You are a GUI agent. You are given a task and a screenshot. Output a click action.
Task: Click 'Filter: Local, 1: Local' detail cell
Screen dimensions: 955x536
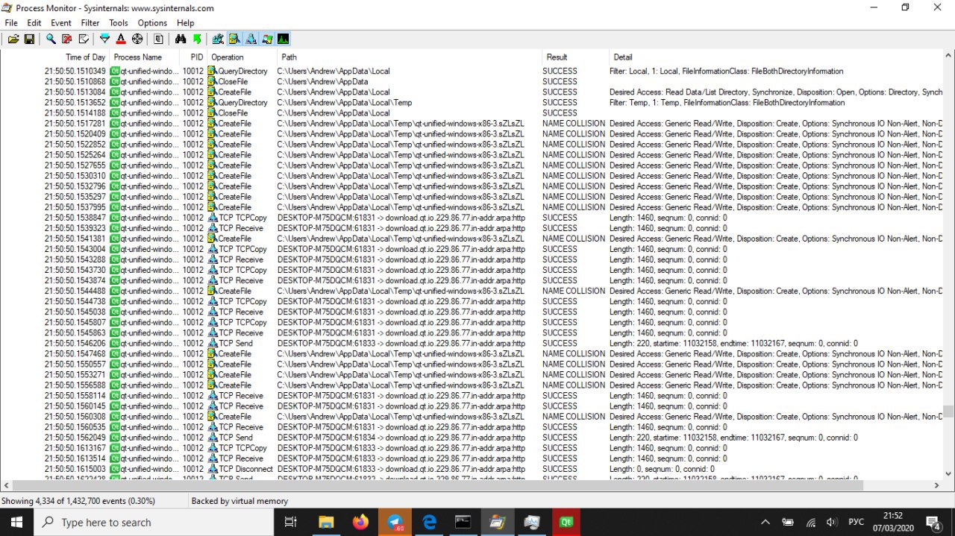[x=726, y=71]
